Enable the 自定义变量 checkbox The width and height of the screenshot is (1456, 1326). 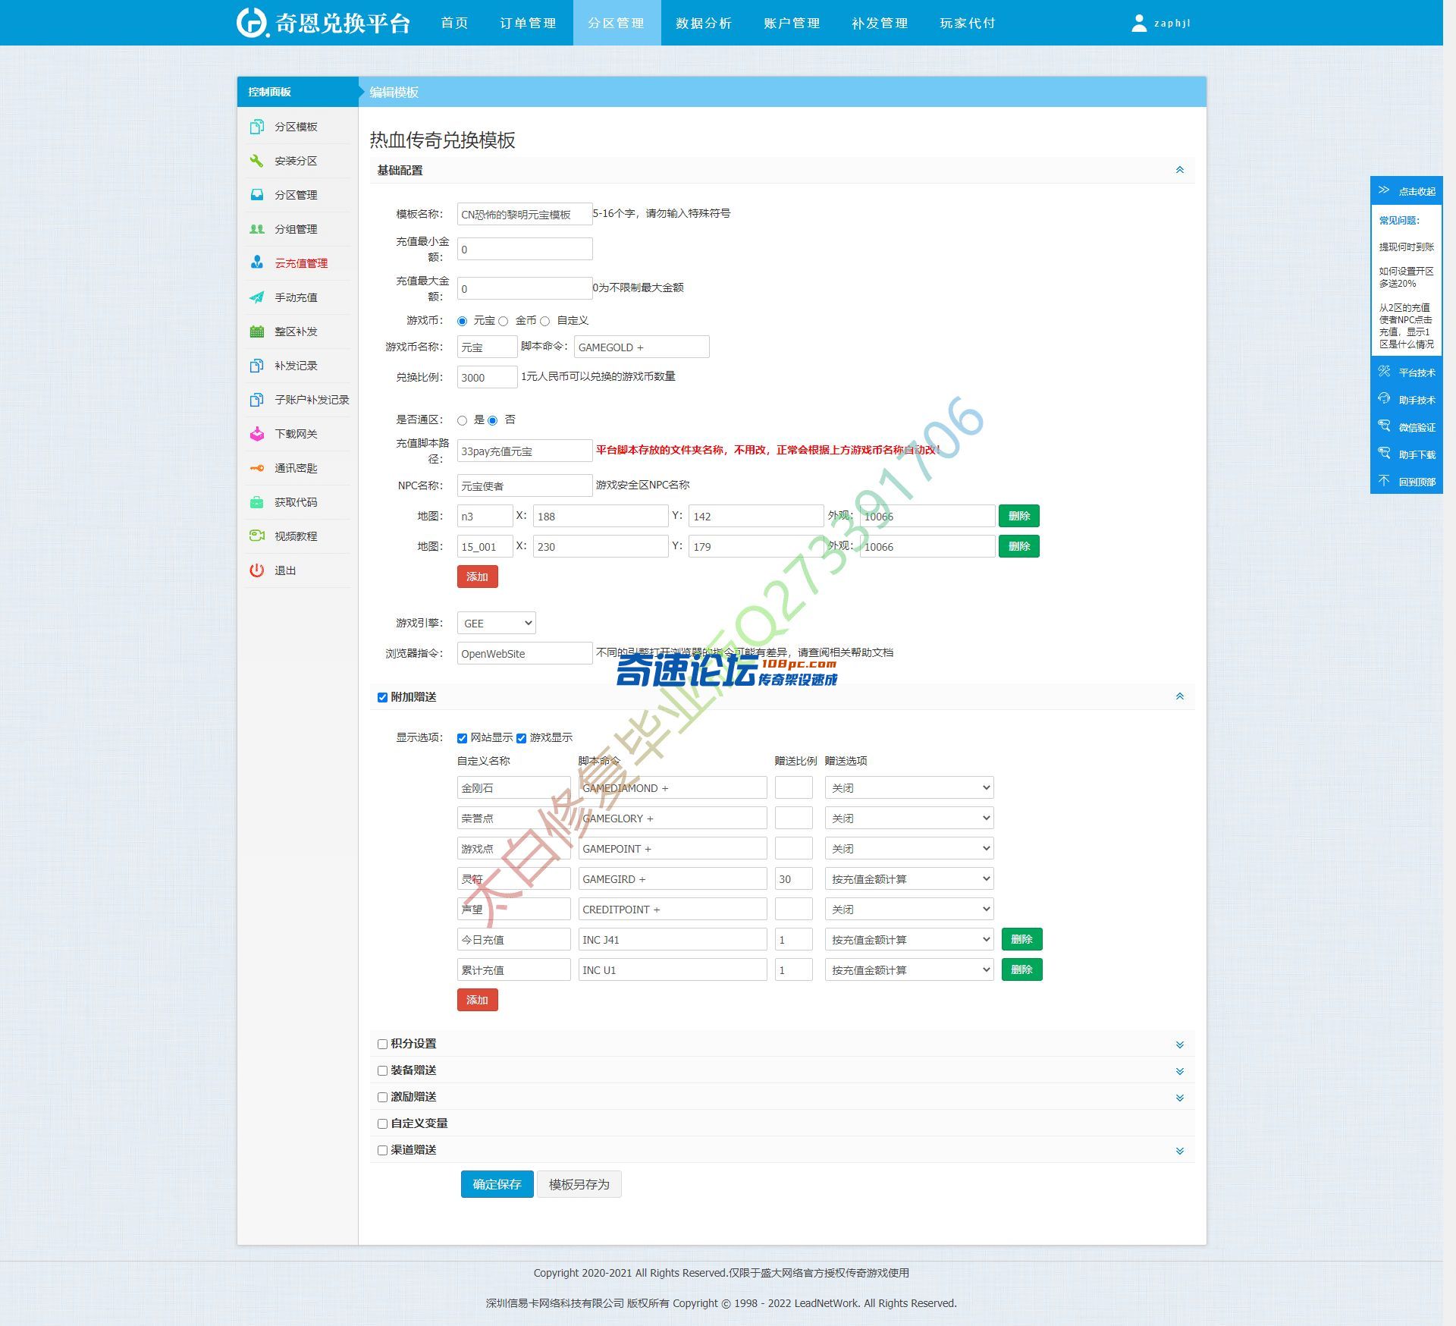383,1124
